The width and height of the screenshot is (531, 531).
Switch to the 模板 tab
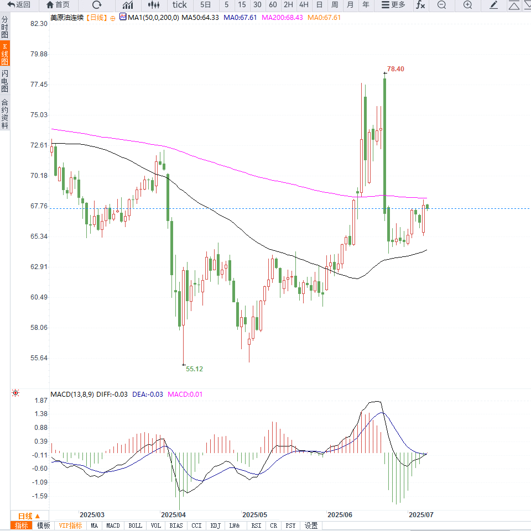click(x=43, y=525)
